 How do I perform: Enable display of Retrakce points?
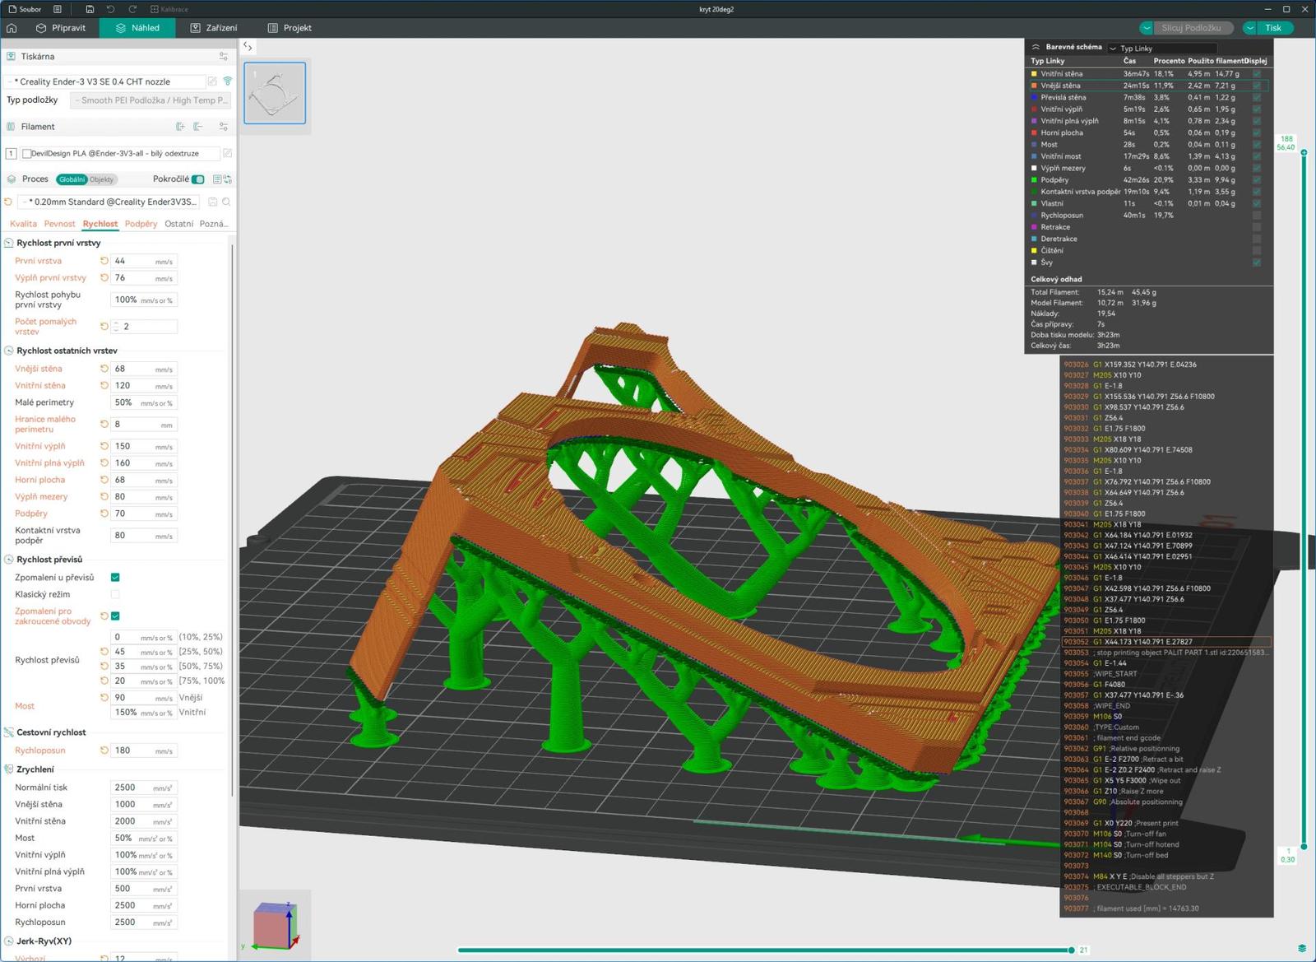1257,227
